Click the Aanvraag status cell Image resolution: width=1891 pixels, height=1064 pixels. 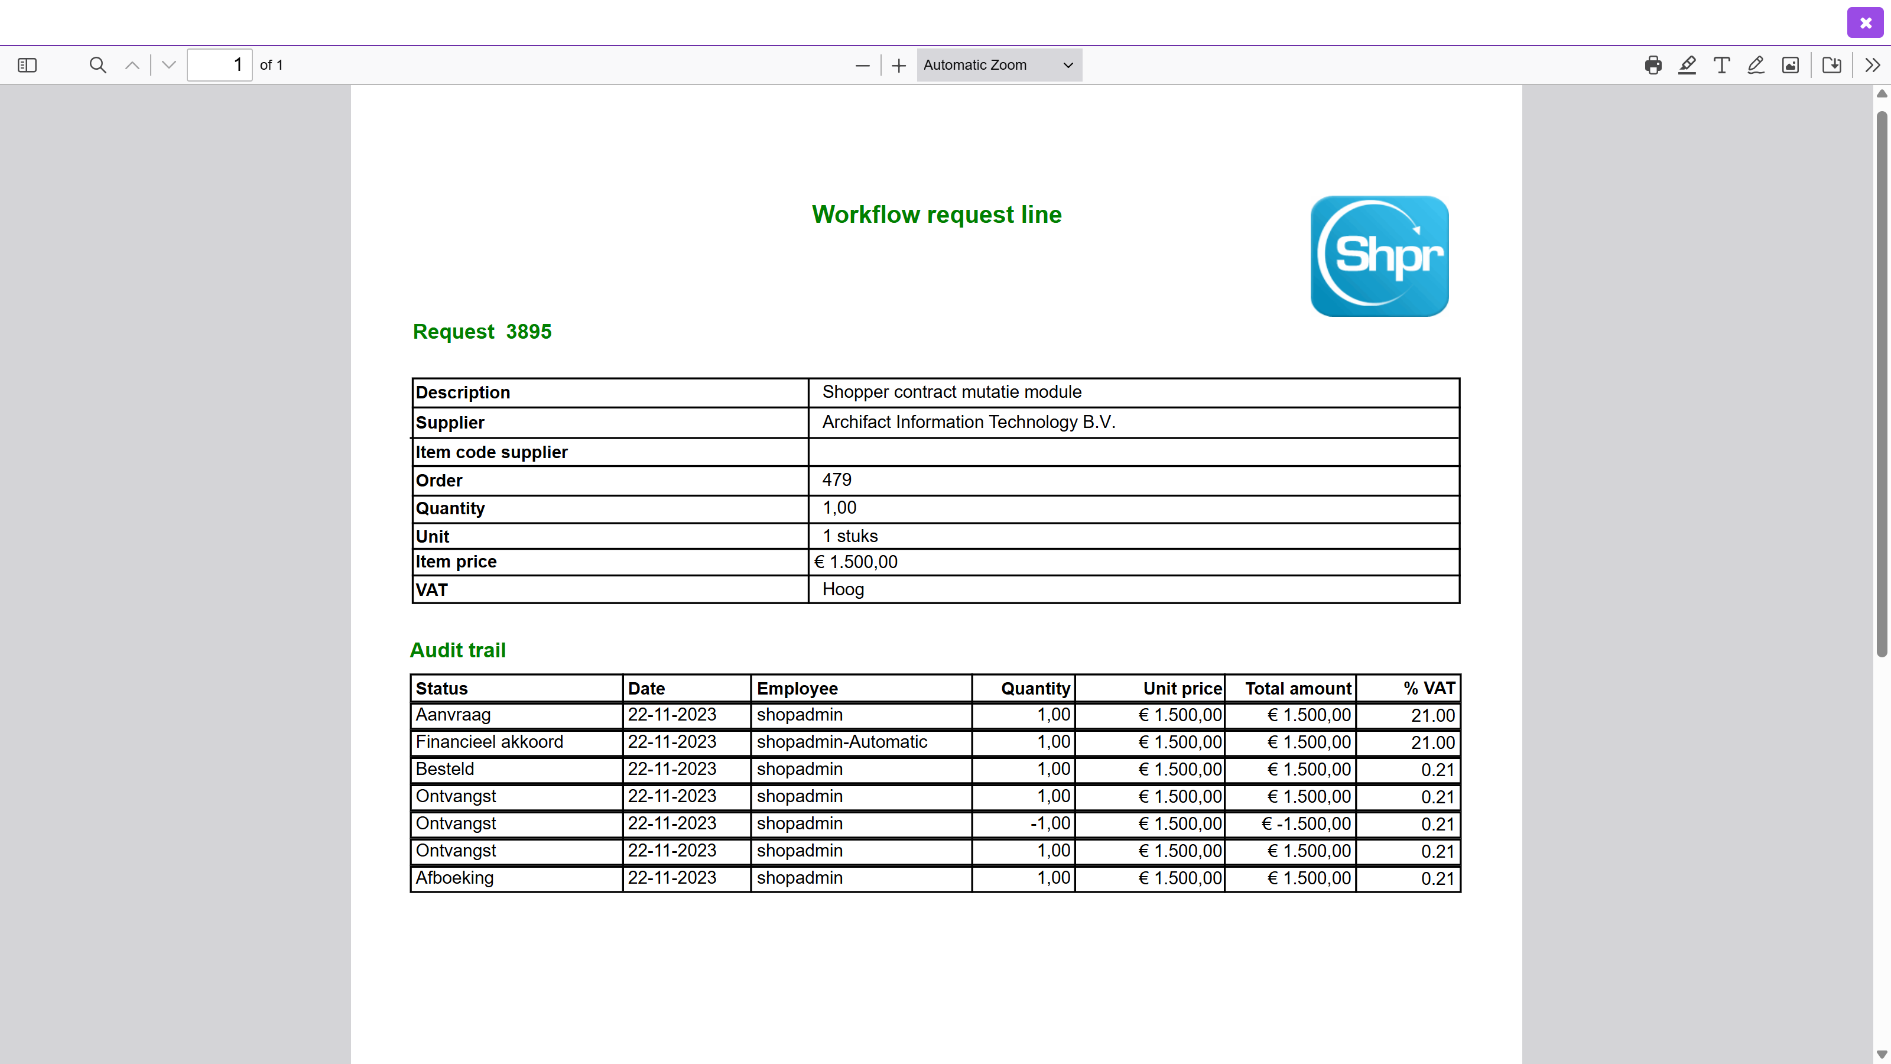[517, 715]
